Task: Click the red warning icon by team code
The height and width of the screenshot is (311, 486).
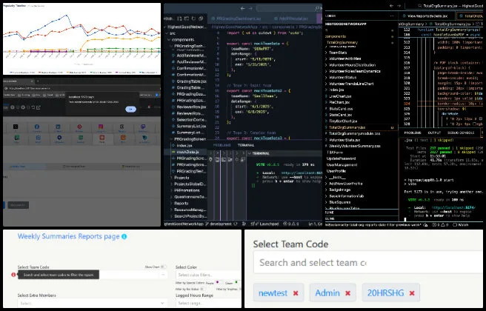Action: point(13,275)
